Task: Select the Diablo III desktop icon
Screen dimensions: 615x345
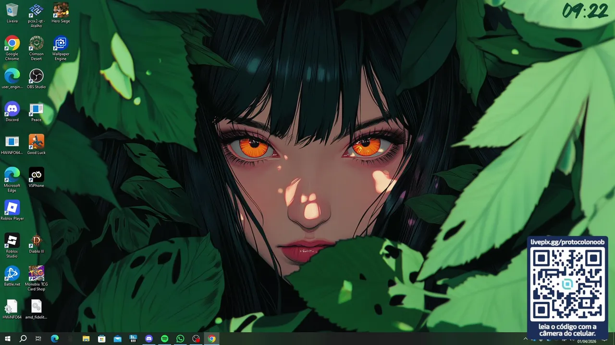Action: coord(36,243)
